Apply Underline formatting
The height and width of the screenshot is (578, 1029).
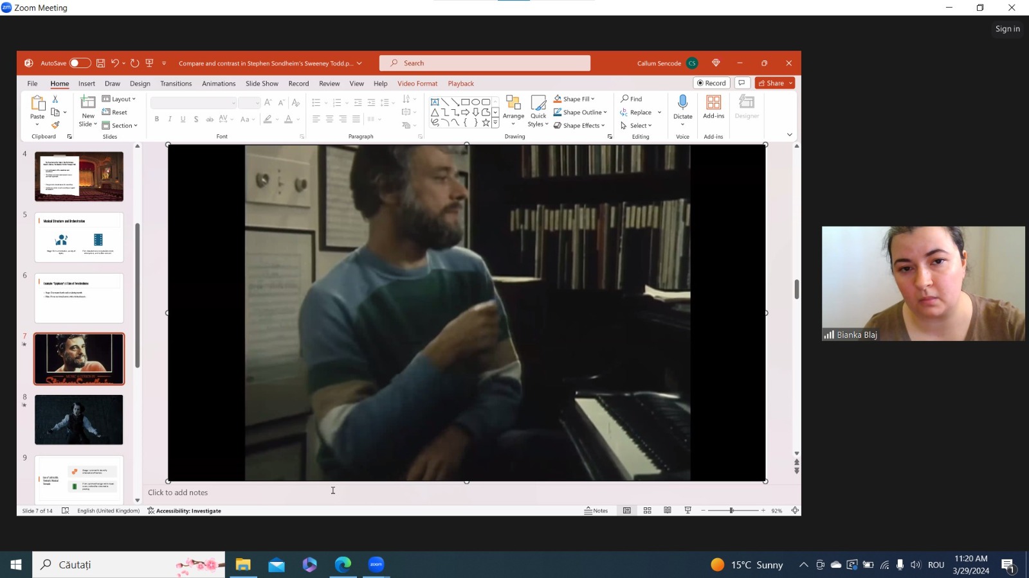pos(183,119)
